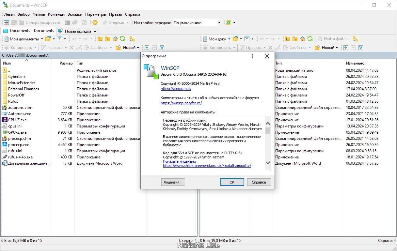Click select files plus icon in right panel
The image size is (397, 251).
346,48
